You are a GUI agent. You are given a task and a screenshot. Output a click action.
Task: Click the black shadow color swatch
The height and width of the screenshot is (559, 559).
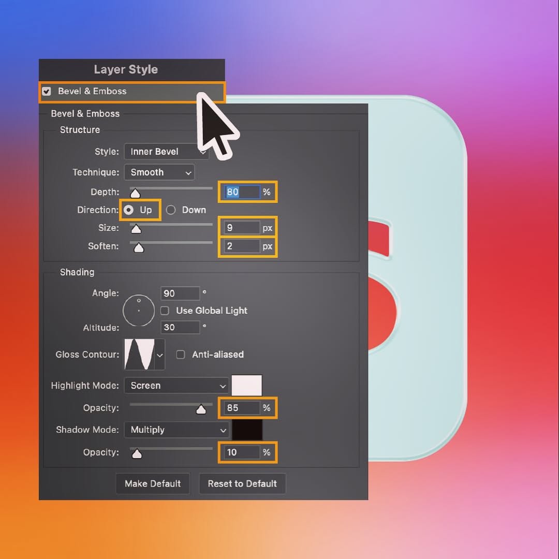247,430
